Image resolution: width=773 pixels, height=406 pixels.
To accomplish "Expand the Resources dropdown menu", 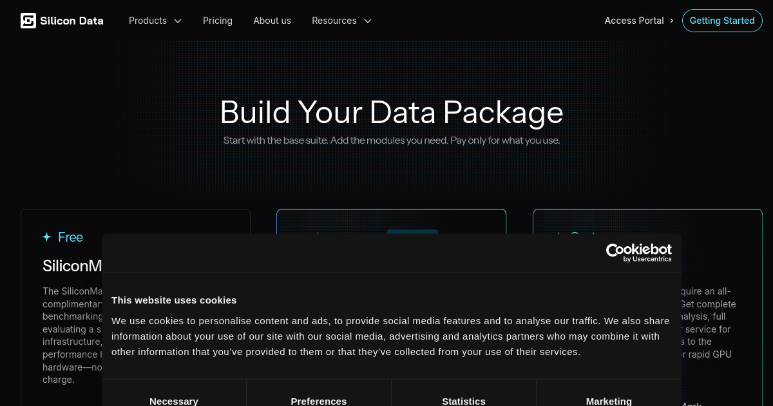I will click(341, 21).
